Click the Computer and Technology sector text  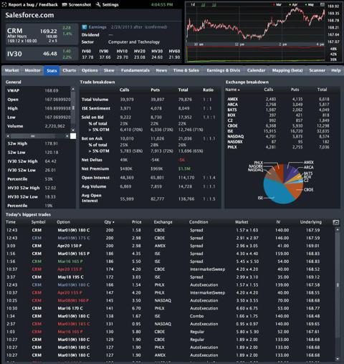coord(134,42)
